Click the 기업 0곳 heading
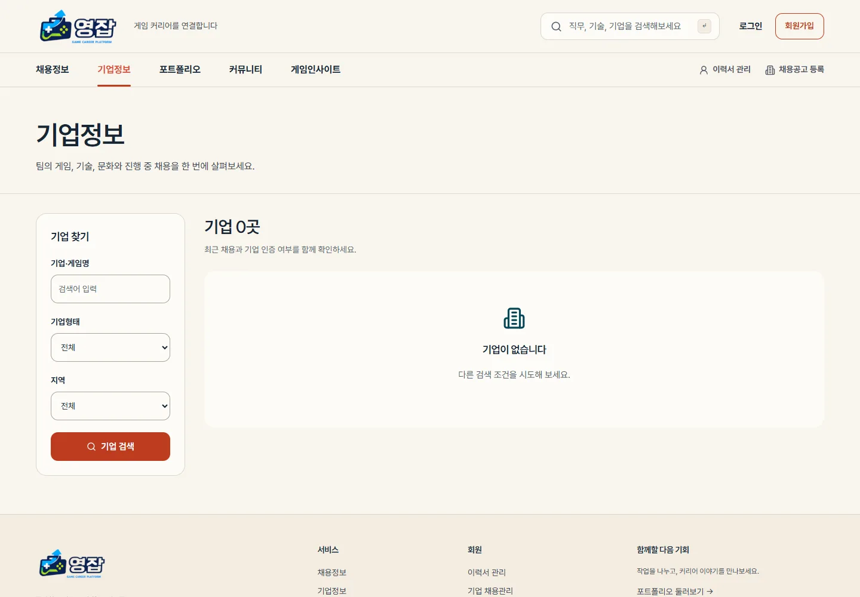This screenshot has width=860, height=597. (x=232, y=227)
